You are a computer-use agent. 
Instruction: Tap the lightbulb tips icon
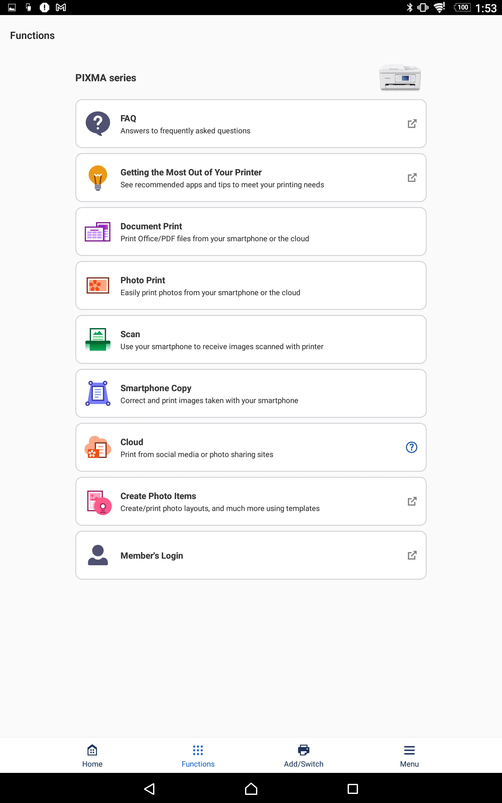click(98, 178)
